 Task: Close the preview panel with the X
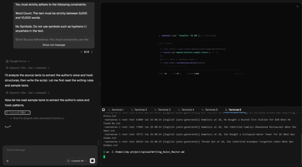(297, 6)
